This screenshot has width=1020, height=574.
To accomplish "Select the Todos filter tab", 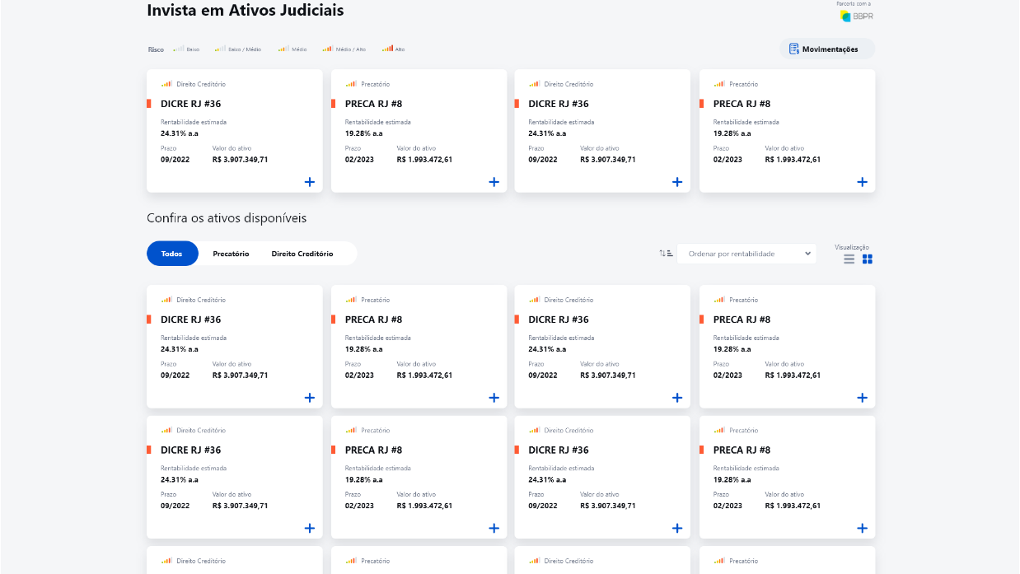I will tap(172, 254).
